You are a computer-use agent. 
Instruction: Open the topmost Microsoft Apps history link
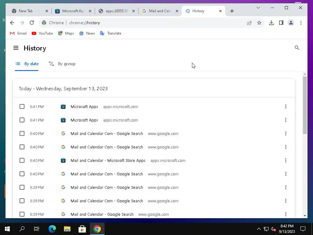(84, 106)
